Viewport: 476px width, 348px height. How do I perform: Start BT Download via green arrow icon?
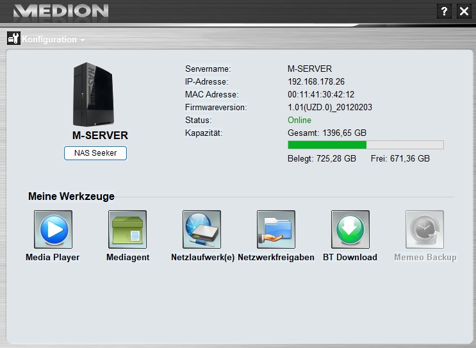click(350, 229)
